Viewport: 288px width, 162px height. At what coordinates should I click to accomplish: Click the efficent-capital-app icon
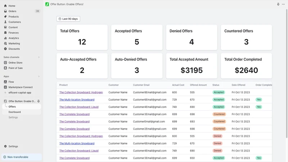pyautogui.click(x=5, y=93)
